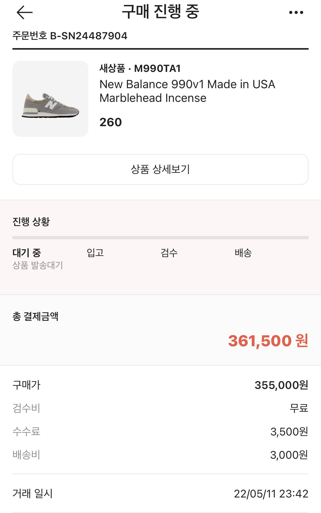Image resolution: width=321 pixels, height=513 pixels.
Task: Tap the 구매 진행 중 page title
Action: [160, 12]
